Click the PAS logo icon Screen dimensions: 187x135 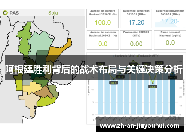[x=6, y=13]
